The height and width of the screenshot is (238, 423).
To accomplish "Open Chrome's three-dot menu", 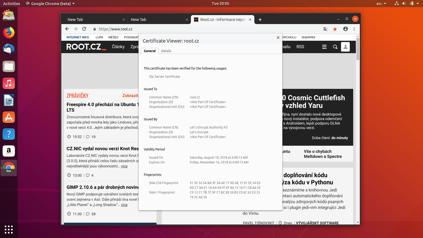I will [x=354, y=29].
